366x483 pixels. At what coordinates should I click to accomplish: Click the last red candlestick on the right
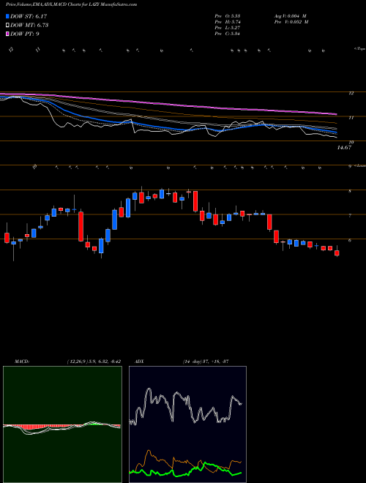coord(337,253)
